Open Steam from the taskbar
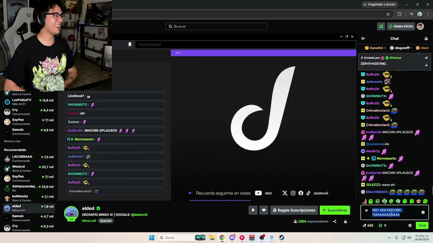The image size is (433, 243). click(281, 238)
